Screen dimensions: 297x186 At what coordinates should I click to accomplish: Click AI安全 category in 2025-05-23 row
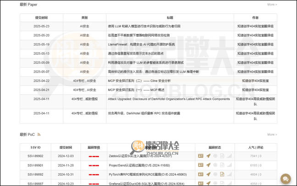coord(84,26)
